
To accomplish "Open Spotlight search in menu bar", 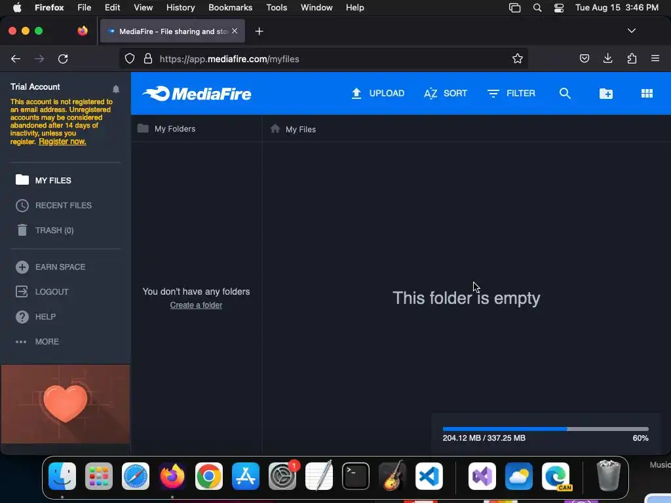I will [x=537, y=8].
